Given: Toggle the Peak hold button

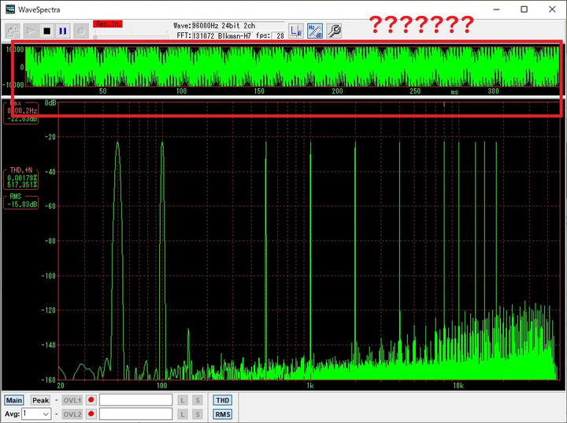Looking at the screenshot, I should [x=40, y=400].
